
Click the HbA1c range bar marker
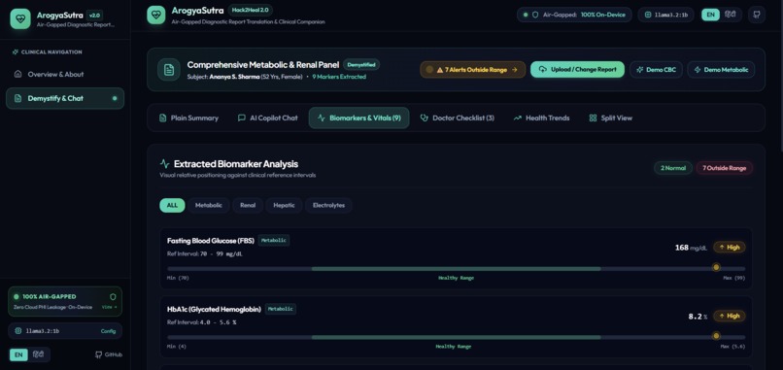tap(716, 336)
